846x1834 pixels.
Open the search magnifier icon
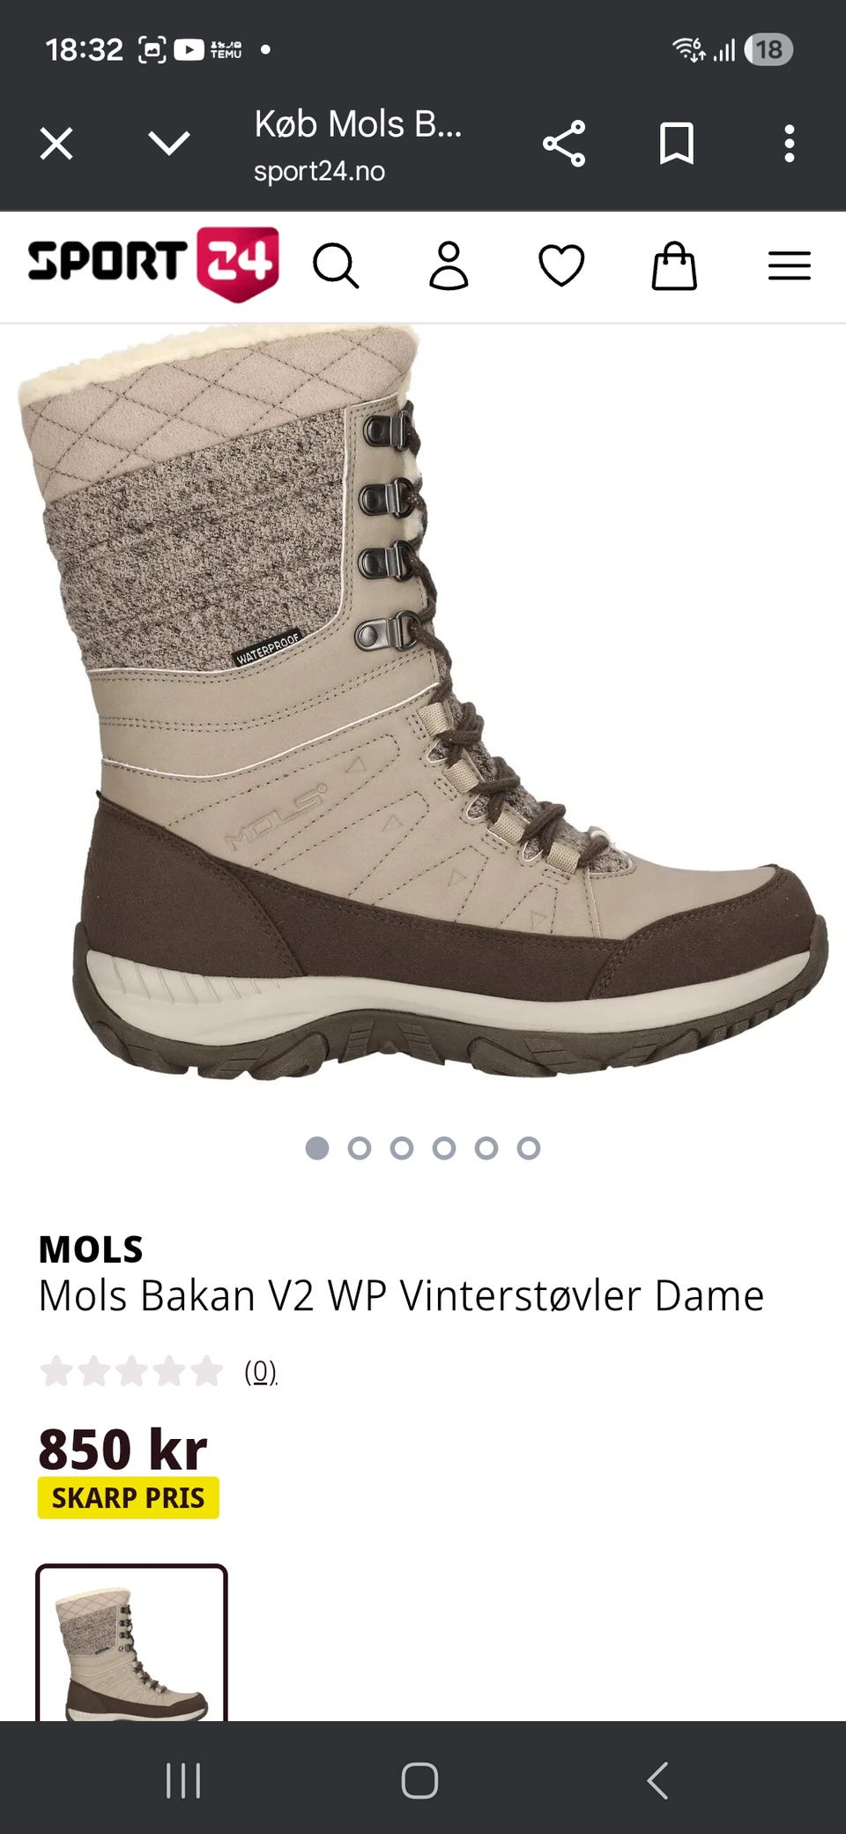[336, 265]
